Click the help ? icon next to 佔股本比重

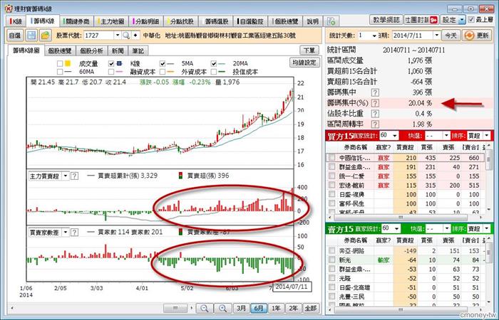pyautogui.click(x=376, y=114)
